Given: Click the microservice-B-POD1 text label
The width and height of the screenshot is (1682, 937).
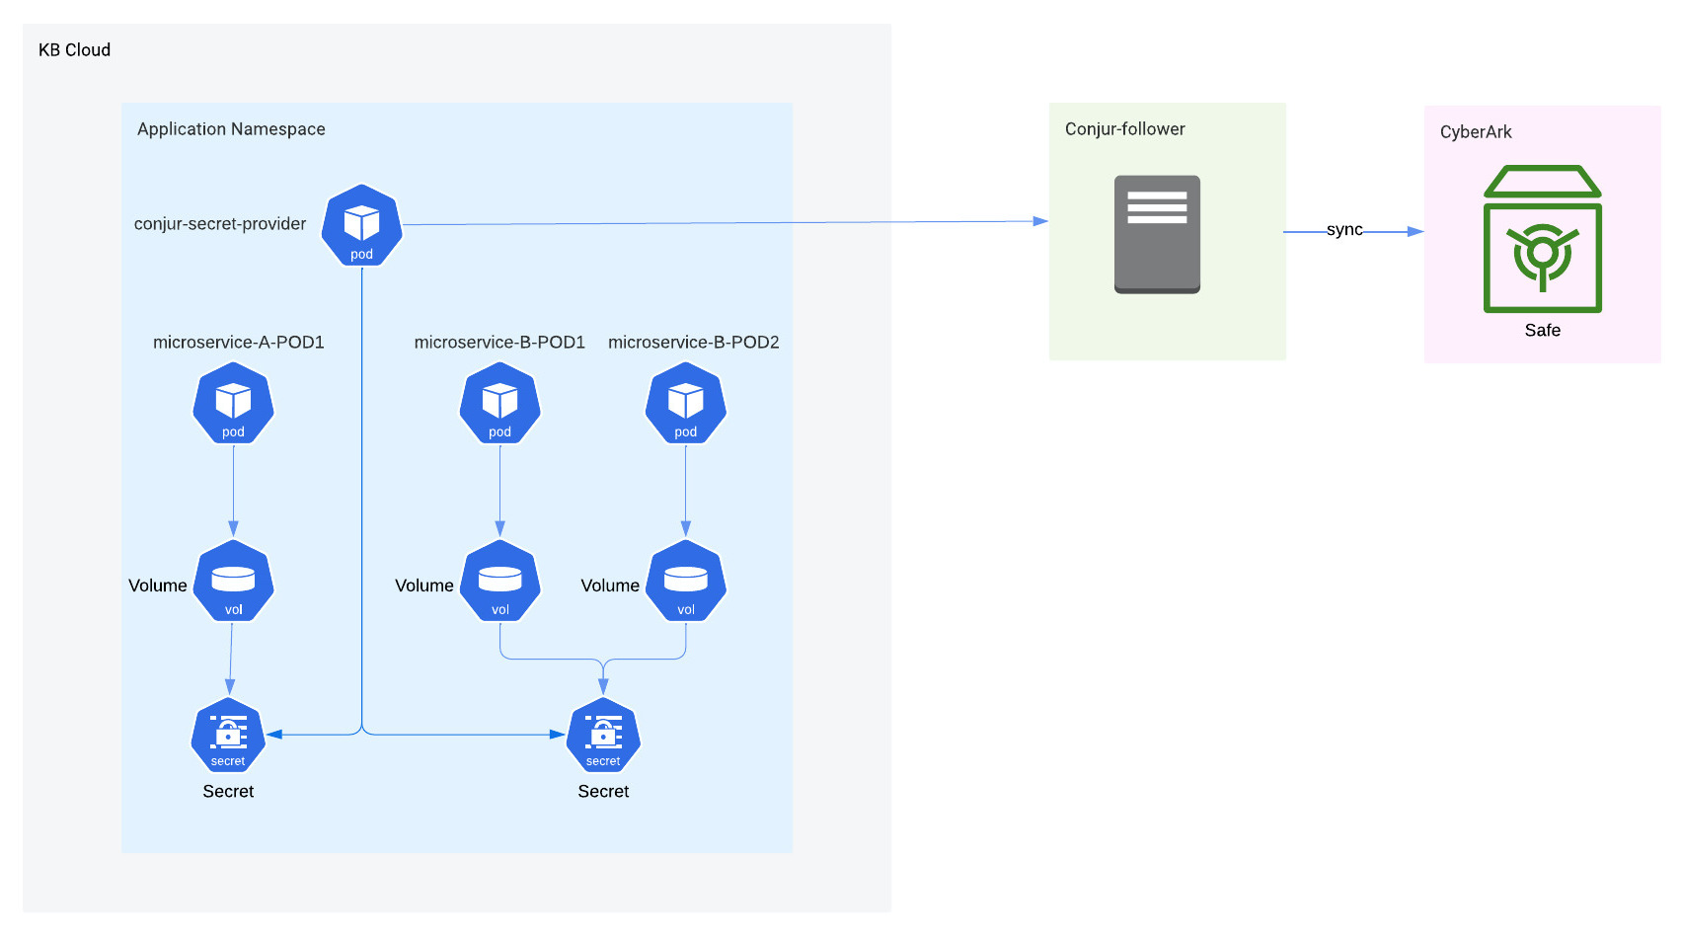Looking at the screenshot, I should pos(499,342).
